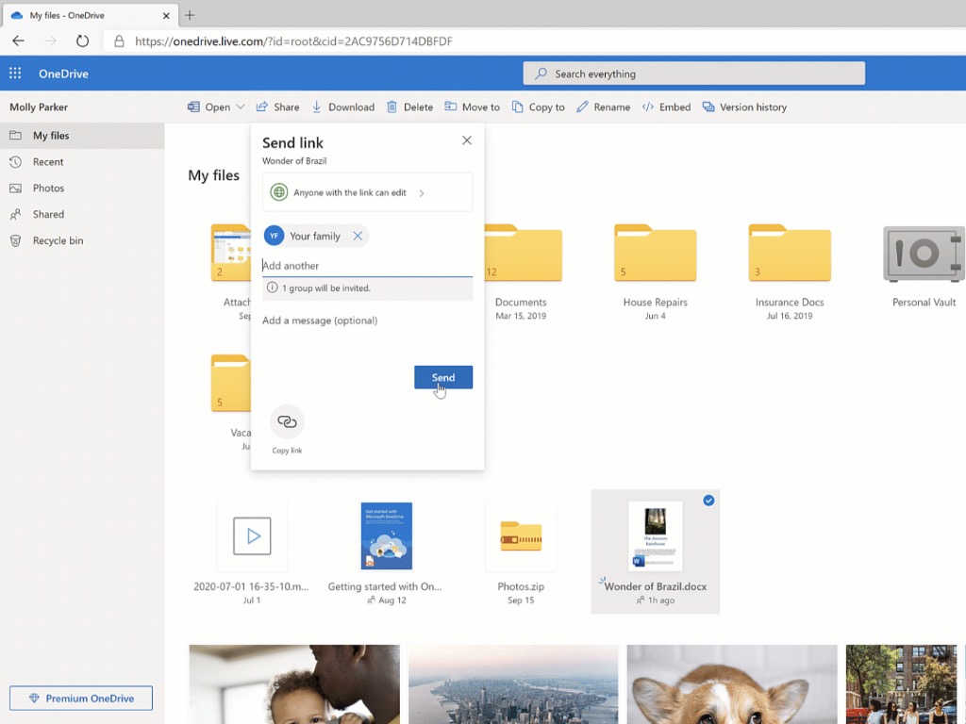Image resolution: width=966 pixels, height=724 pixels.
Task: Open link settings 'Anyone with the link can edit'
Action: pos(367,192)
